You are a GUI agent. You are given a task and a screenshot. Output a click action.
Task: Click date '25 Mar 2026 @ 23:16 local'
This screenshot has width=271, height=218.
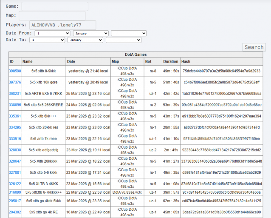[x=88, y=94]
